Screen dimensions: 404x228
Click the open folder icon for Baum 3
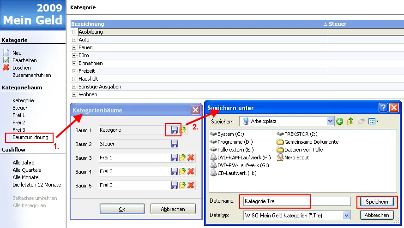(x=183, y=158)
